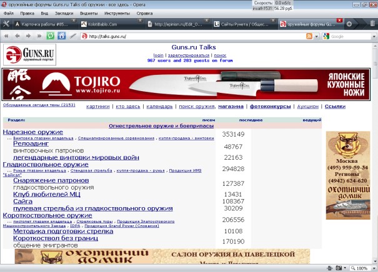Open the Opera panels wrench icon
Screen dimensions: 378x272
click(6, 24)
